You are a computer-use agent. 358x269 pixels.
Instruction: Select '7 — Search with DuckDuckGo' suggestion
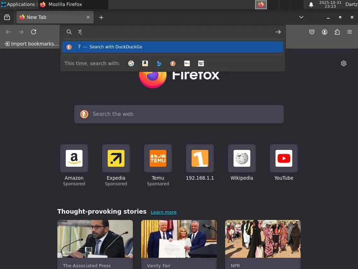pos(173,47)
